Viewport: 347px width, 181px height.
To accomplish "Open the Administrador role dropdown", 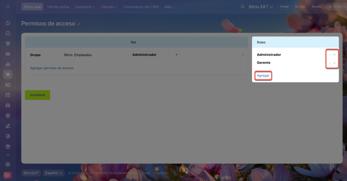I will (155, 55).
